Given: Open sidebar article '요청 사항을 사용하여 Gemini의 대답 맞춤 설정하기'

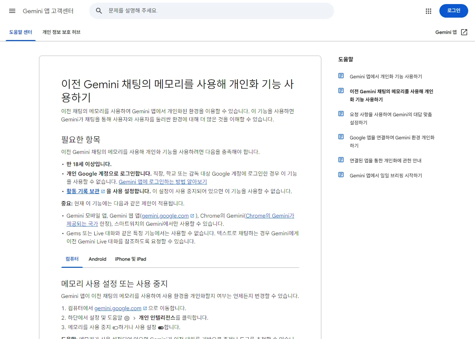Looking at the screenshot, I should pyautogui.click(x=391, y=118).
